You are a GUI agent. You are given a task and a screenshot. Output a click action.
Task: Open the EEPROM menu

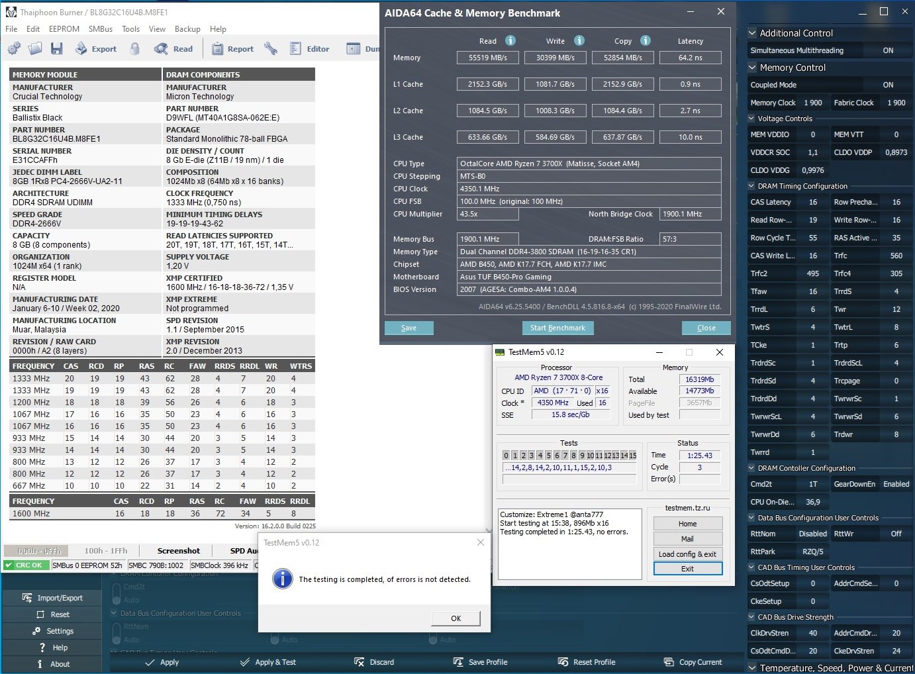pos(64,29)
